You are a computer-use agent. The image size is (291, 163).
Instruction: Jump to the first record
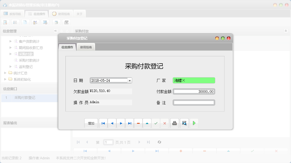(x=103, y=123)
